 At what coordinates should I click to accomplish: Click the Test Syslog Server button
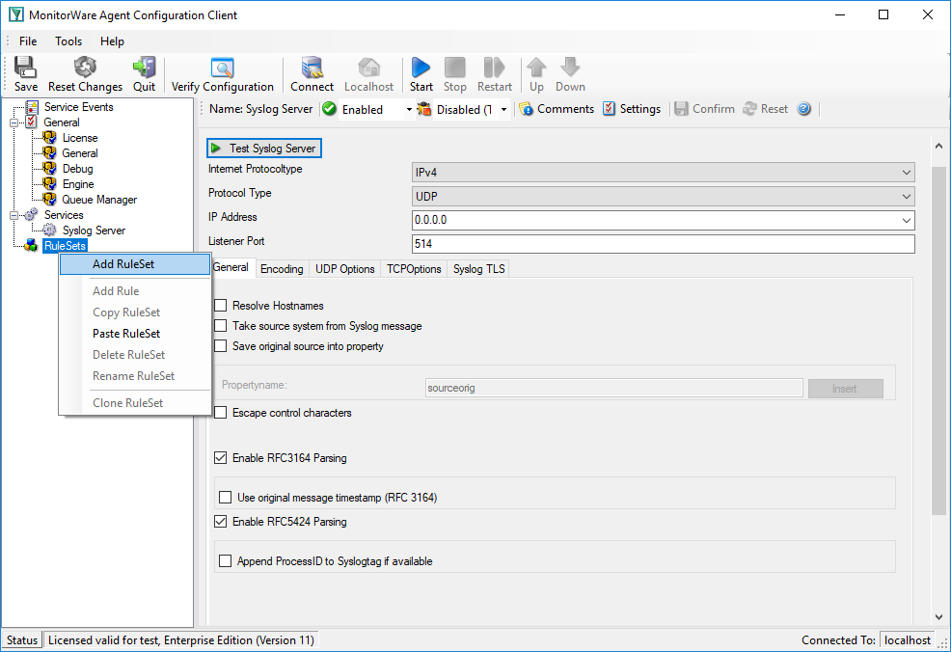(x=264, y=148)
